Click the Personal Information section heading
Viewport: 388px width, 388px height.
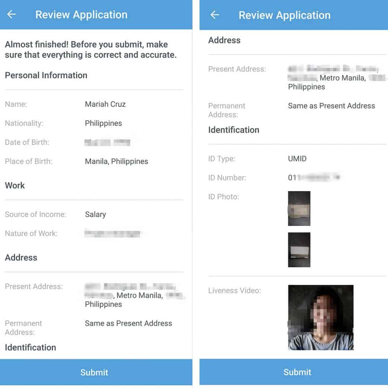tap(46, 75)
